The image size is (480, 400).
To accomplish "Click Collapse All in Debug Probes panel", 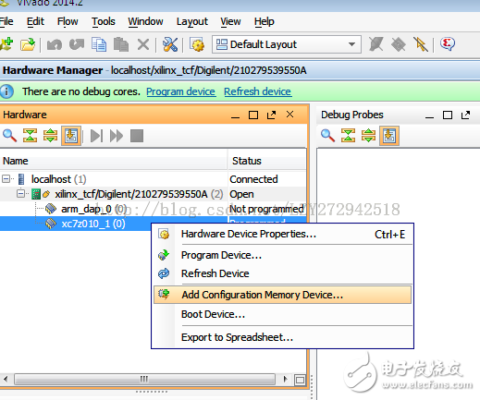I will (348, 136).
